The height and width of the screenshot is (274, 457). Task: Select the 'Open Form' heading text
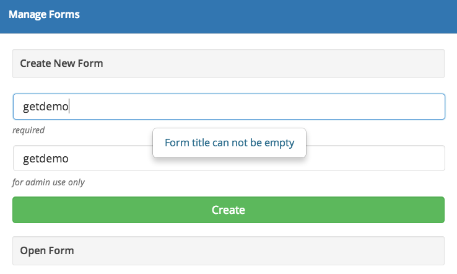click(47, 250)
